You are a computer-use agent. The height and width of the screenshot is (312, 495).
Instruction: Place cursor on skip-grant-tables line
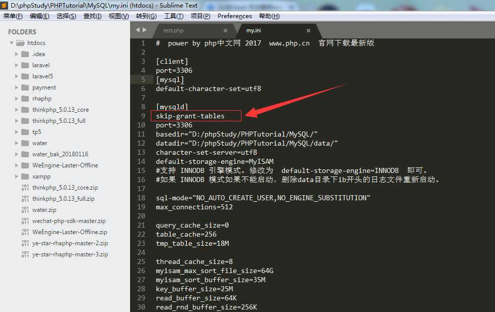tap(190, 116)
